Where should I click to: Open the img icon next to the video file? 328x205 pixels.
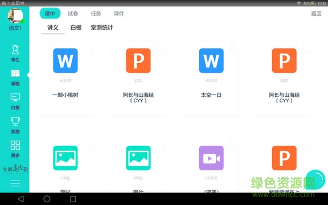[x=138, y=158]
